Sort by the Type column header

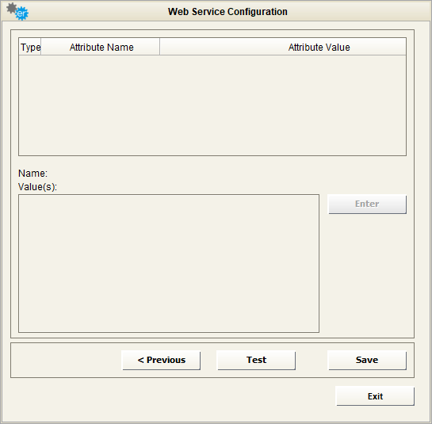(x=30, y=47)
